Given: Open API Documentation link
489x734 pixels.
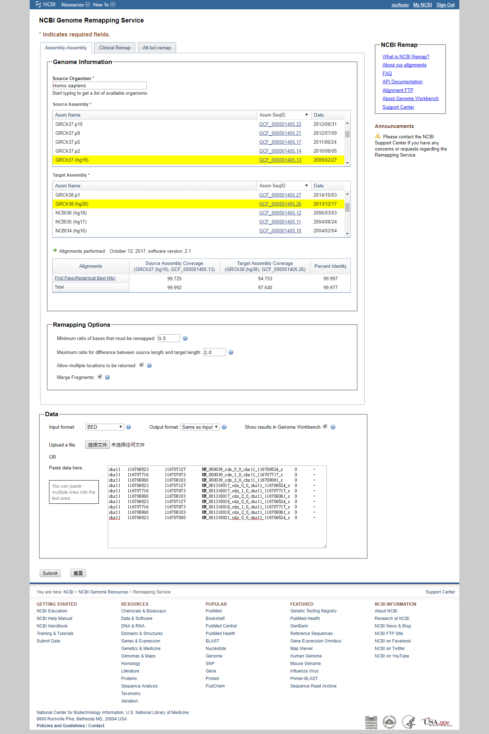Looking at the screenshot, I should coord(402,82).
